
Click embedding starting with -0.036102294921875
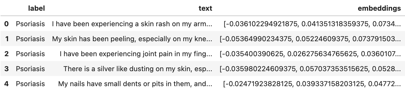click(312, 24)
